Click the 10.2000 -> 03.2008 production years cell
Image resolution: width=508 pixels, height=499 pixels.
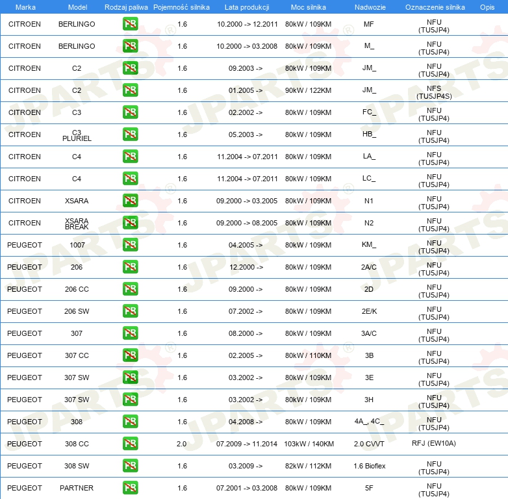(247, 46)
